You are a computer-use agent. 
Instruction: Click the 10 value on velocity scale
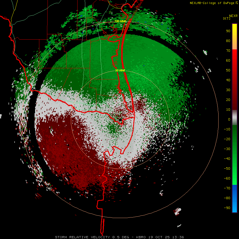[x=228, y=110]
